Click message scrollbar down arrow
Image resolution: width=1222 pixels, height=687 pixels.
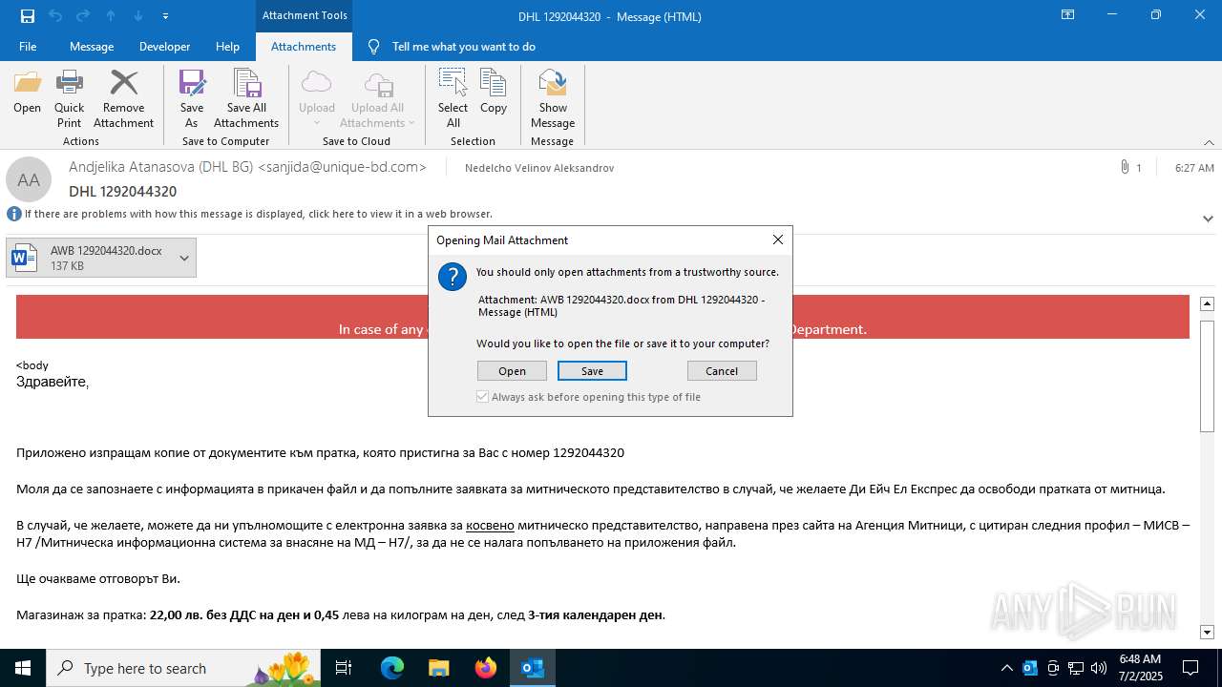tap(1207, 632)
